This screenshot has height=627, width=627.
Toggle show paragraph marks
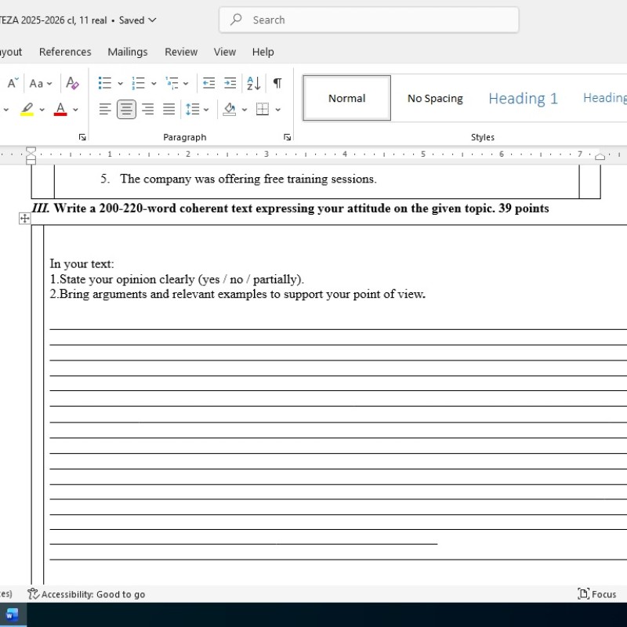pyautogui.click(x=277, y=83)
